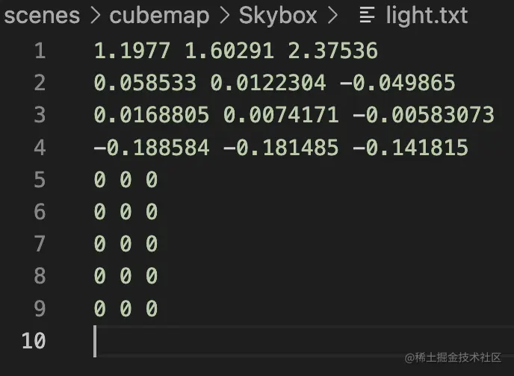Click line number 2 in gutter
The width and height of the screenshot is (514, 376).
pos(40,83)
